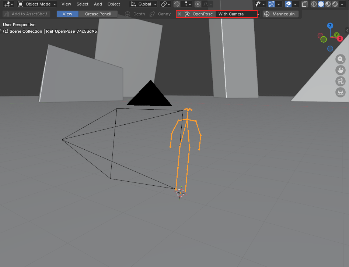This screenshot has width=349, height=267.
Task: Open the View menu in header
Action: [x=66, y=4]
